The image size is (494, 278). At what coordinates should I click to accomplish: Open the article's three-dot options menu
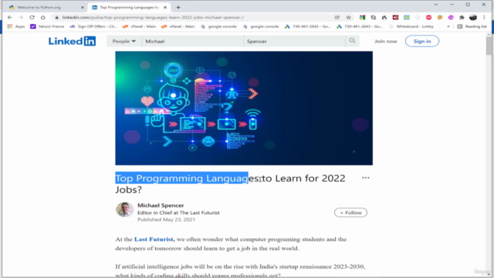tap(366, 178)
